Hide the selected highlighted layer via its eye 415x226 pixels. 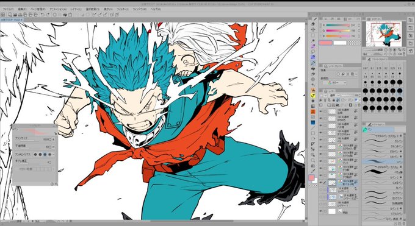(321, 183)
